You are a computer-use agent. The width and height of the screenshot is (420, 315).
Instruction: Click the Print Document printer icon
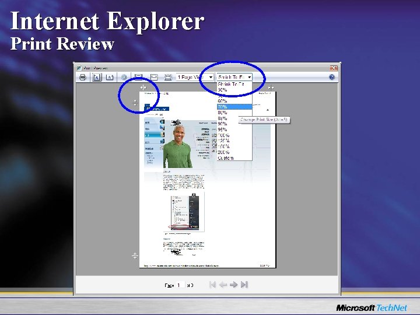pyautogui.click(x=83, y=78)
